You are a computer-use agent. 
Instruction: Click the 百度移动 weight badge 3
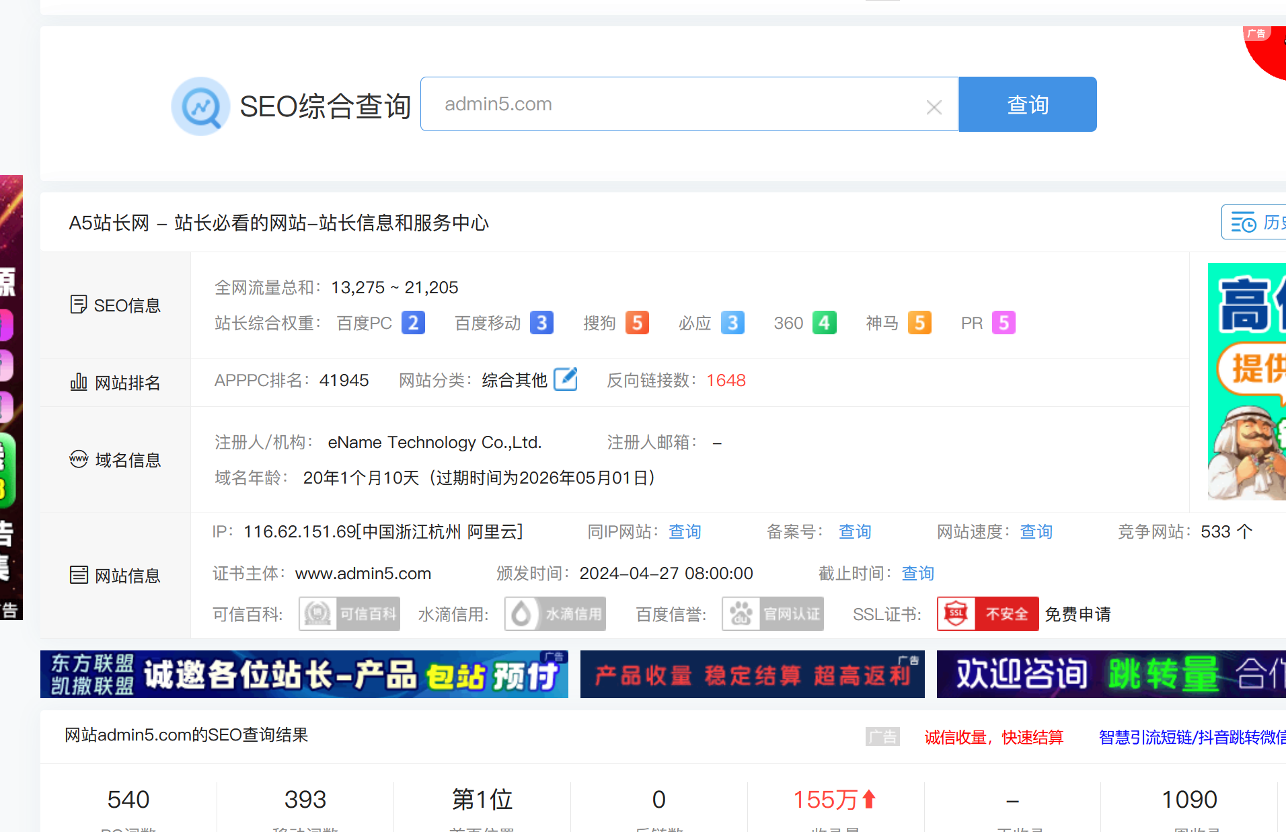coord(541,323)
